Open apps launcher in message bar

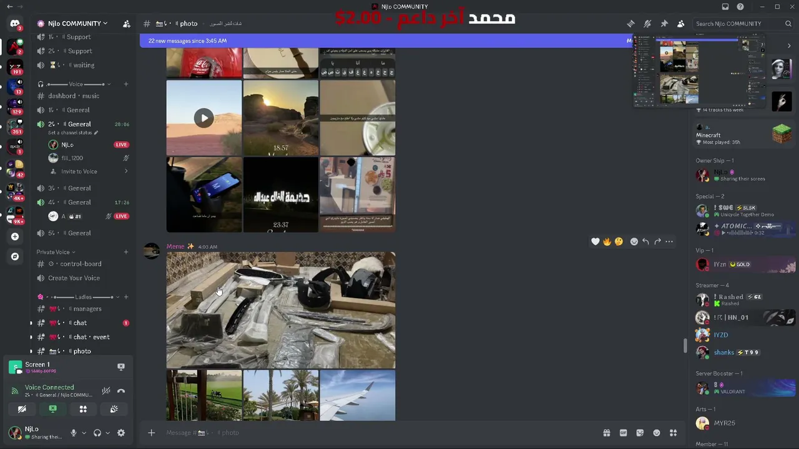(673, 433)
